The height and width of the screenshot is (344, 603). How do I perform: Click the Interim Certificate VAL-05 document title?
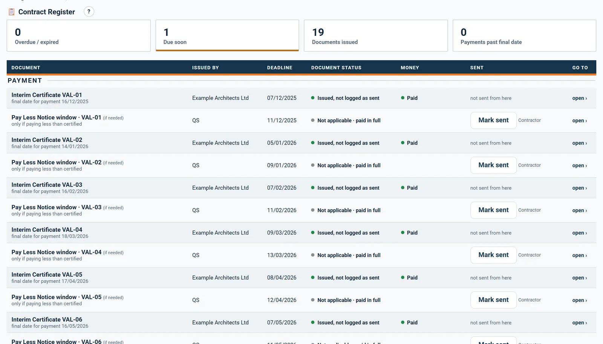point(47,275)
